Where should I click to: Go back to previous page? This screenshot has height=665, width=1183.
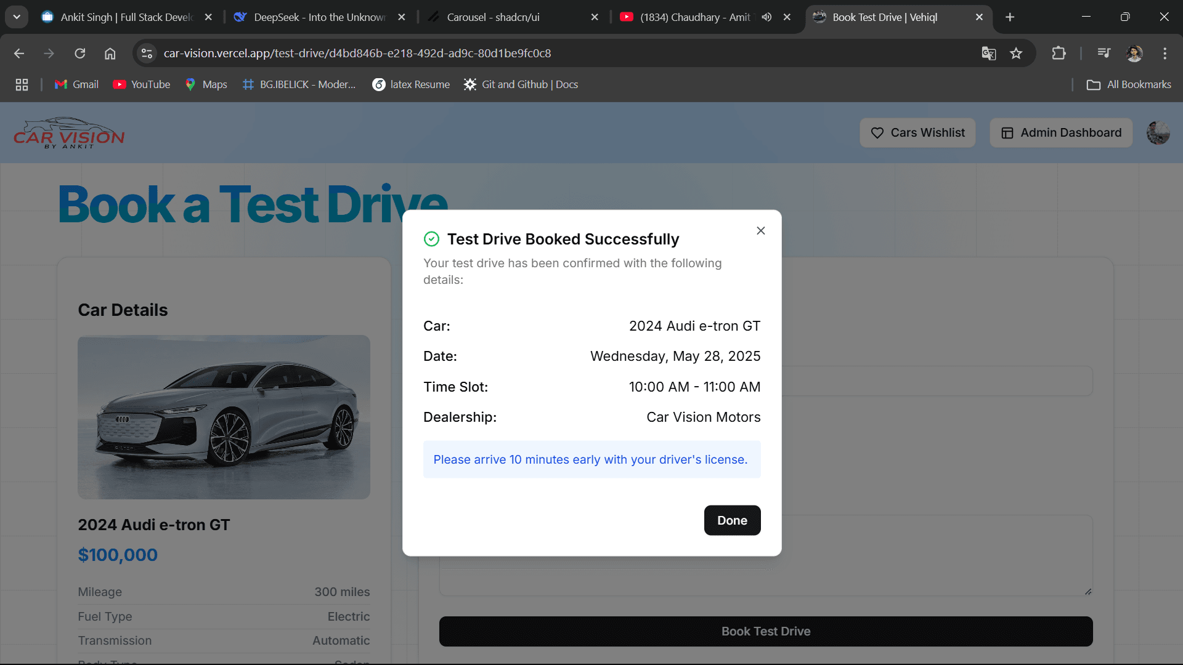(19, 54)
